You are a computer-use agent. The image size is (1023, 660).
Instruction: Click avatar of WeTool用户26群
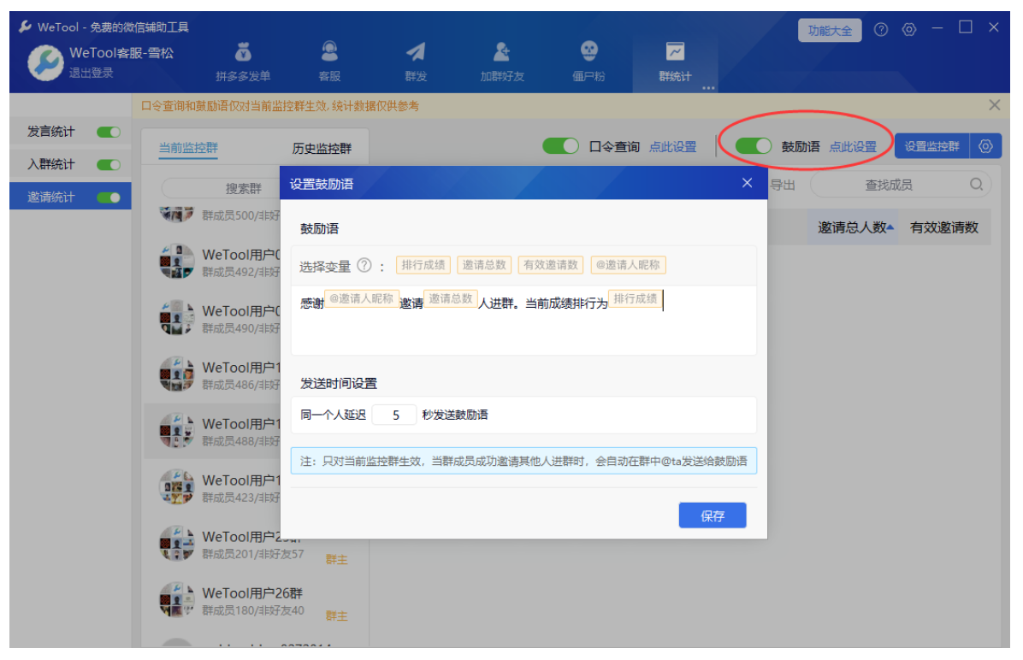coord(177,600)
